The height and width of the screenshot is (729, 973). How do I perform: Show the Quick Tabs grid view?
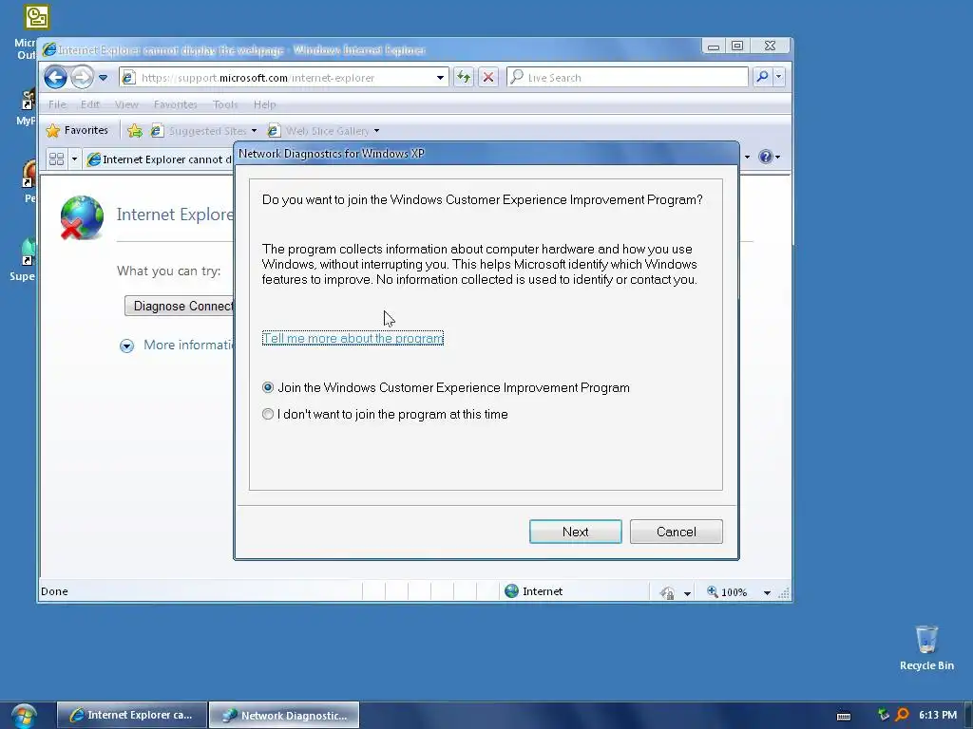point(56,159)
